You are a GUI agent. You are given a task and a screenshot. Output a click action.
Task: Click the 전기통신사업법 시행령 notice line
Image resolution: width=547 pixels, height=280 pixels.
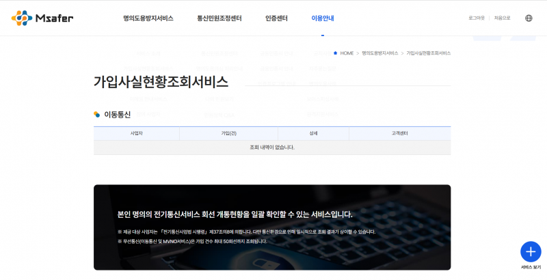pos(246,232)
